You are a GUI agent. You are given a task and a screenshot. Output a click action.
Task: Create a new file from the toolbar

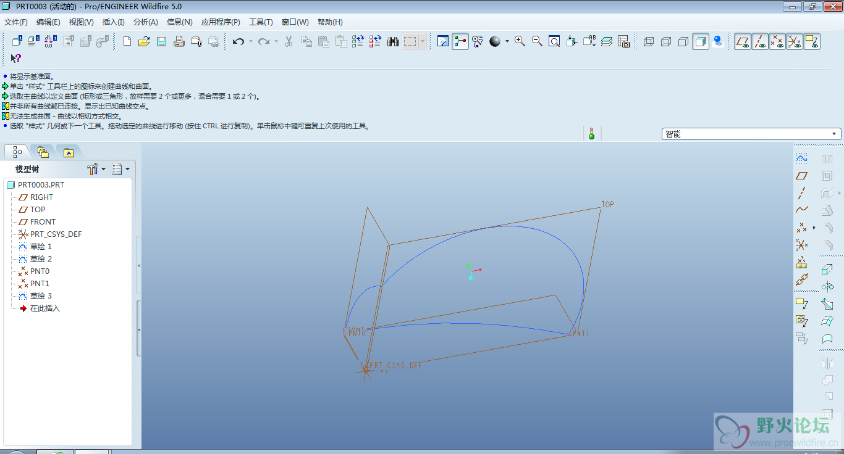127,41
